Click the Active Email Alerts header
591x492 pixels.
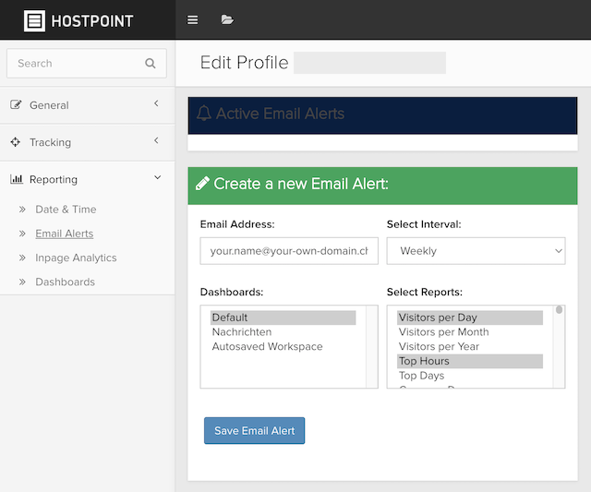(382, 115)
